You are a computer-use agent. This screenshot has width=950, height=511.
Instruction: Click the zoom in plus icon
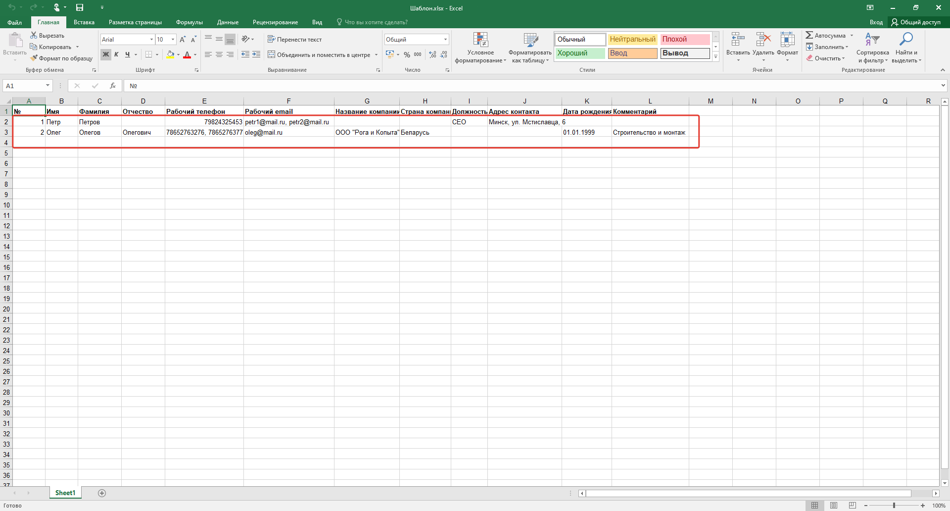[923, 506]
